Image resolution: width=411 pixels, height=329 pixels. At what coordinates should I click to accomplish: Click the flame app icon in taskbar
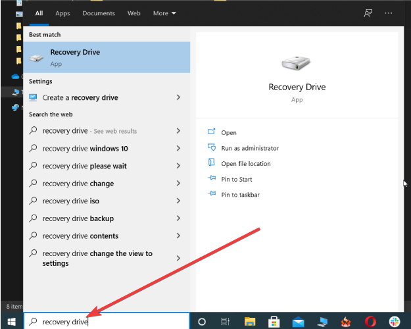tap(346, 321)
